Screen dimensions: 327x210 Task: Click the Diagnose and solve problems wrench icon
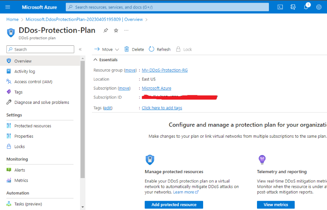pyautogui.click(x=9, y=102)
